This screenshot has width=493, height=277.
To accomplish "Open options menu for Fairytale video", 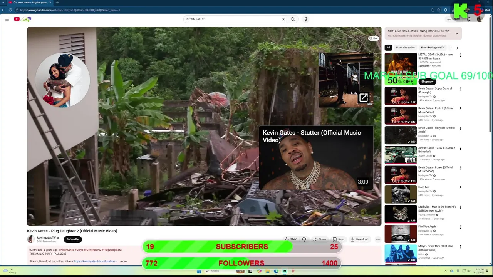I will [x=460, y=128].
